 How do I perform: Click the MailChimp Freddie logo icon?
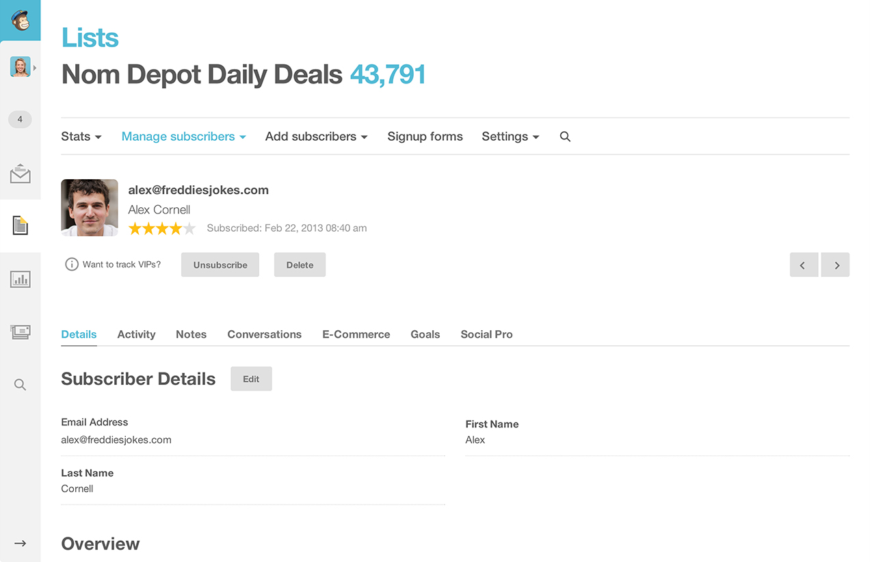pyautogui.click(x=20, y=20)
